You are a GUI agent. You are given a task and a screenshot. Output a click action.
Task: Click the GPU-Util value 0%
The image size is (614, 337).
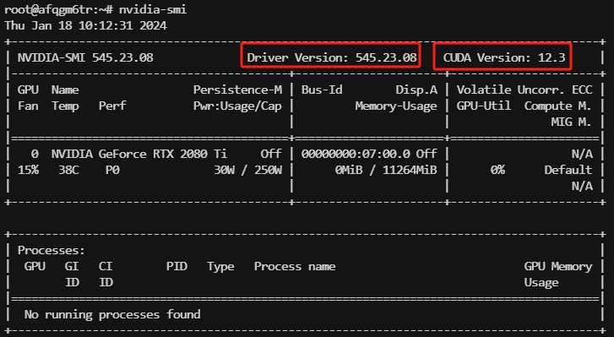tap(497, 170)
